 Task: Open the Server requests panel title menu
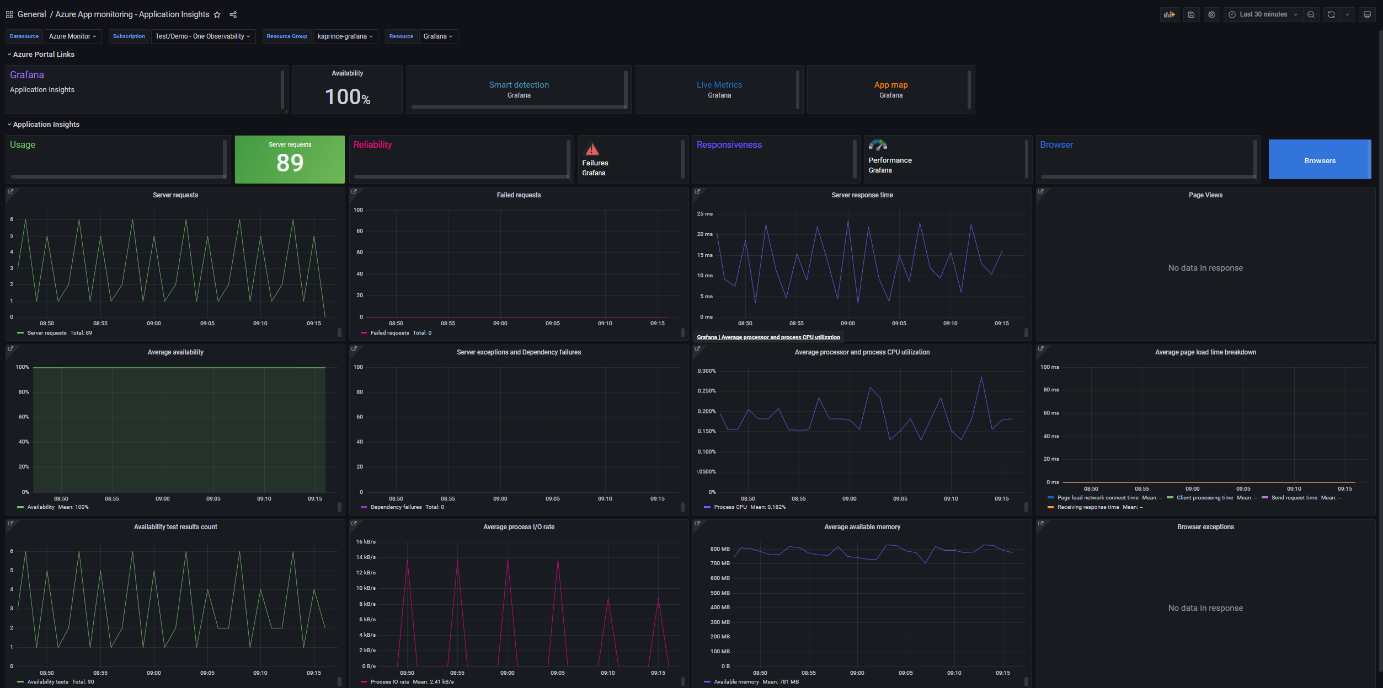pyautogui.click(x=175, y=195)
